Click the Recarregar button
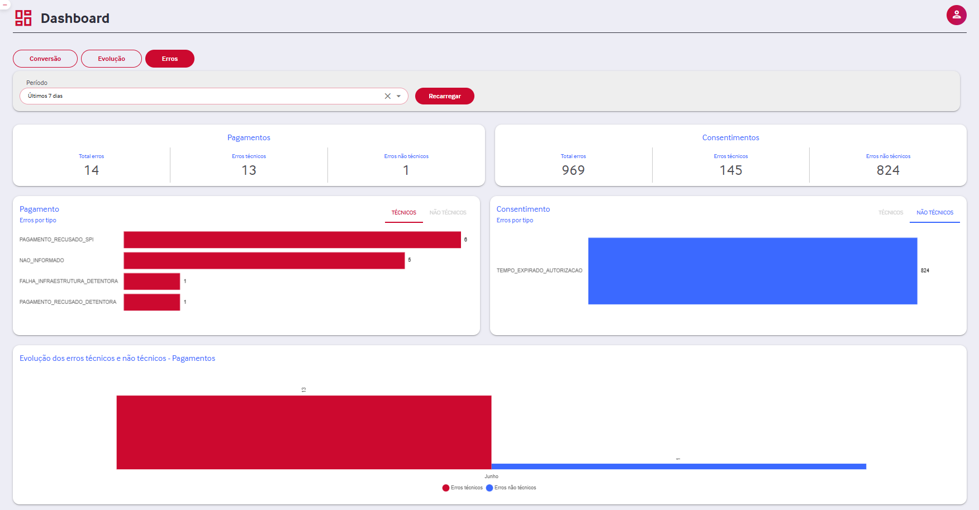The height and width of the screenshot is (510, 979). 445,96
